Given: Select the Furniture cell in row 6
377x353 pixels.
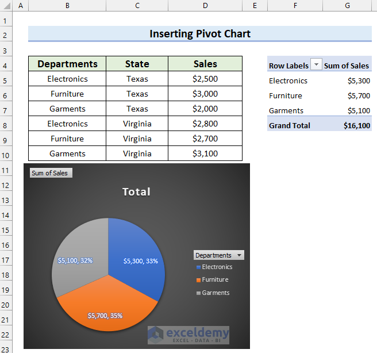Looking at the screenshot, I should [x=67, y=94].
